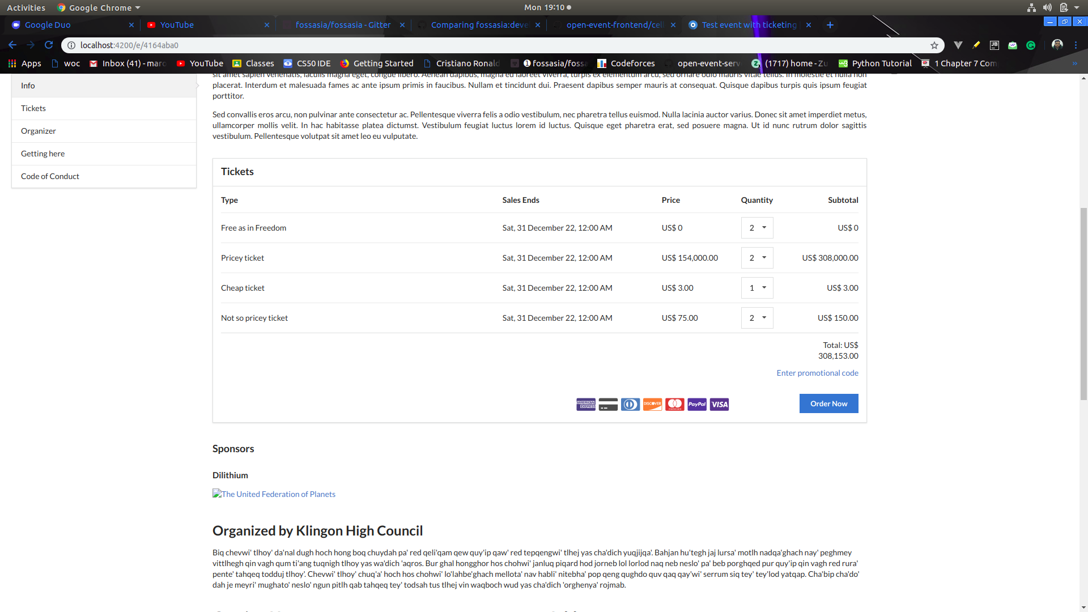Click the Discover card icon
Viewport: 1088px width, 612px height.
pyautogui.click(x=652, y=405)
